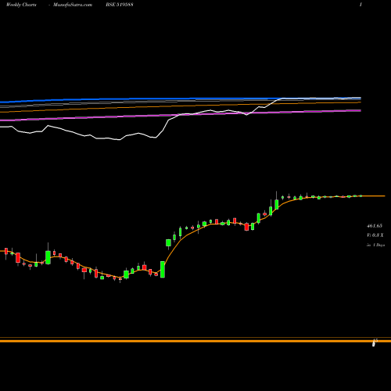Image resolution: width=391 pixels, height=391 pixels.
Task: Click the magenta moving average line
Action: pos(181,116)
